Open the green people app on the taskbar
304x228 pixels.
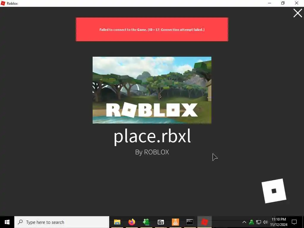146,222
